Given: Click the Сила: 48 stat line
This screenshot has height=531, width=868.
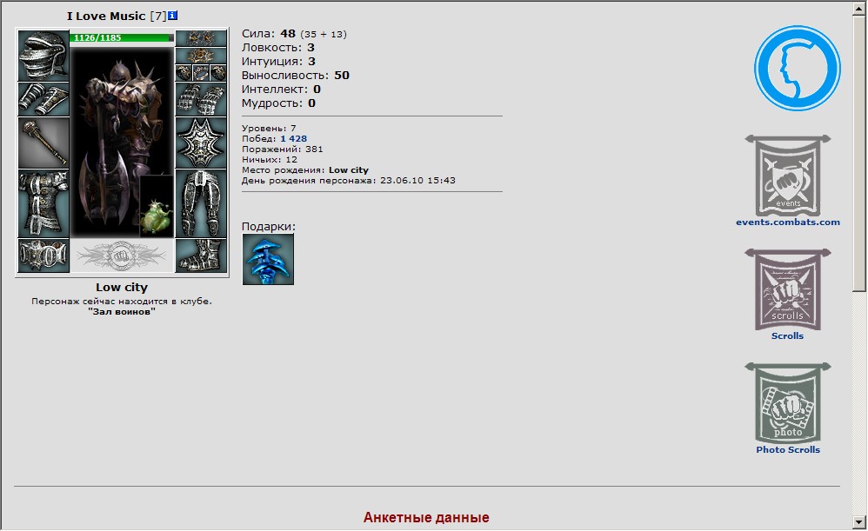Looking at the screenshot, I should click(294, 34).
